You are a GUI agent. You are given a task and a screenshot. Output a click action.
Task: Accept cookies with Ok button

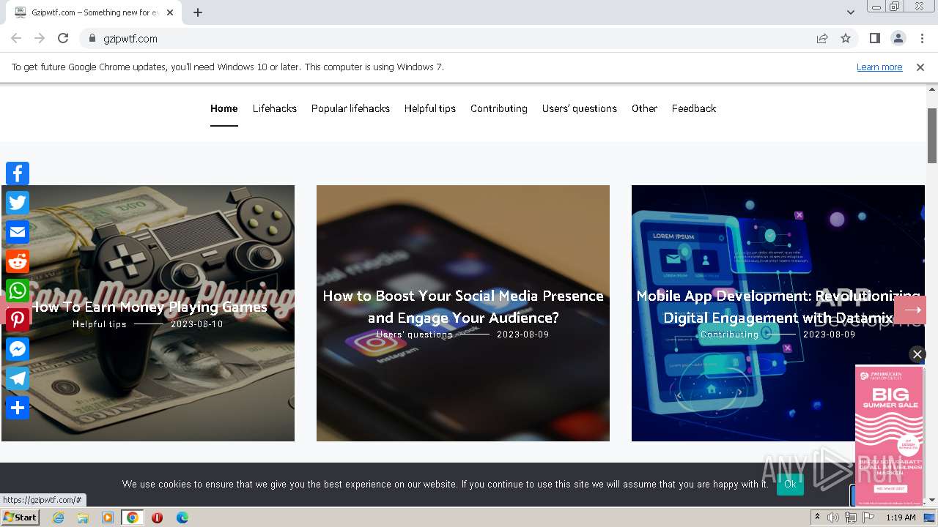click(x=790, y=484)
